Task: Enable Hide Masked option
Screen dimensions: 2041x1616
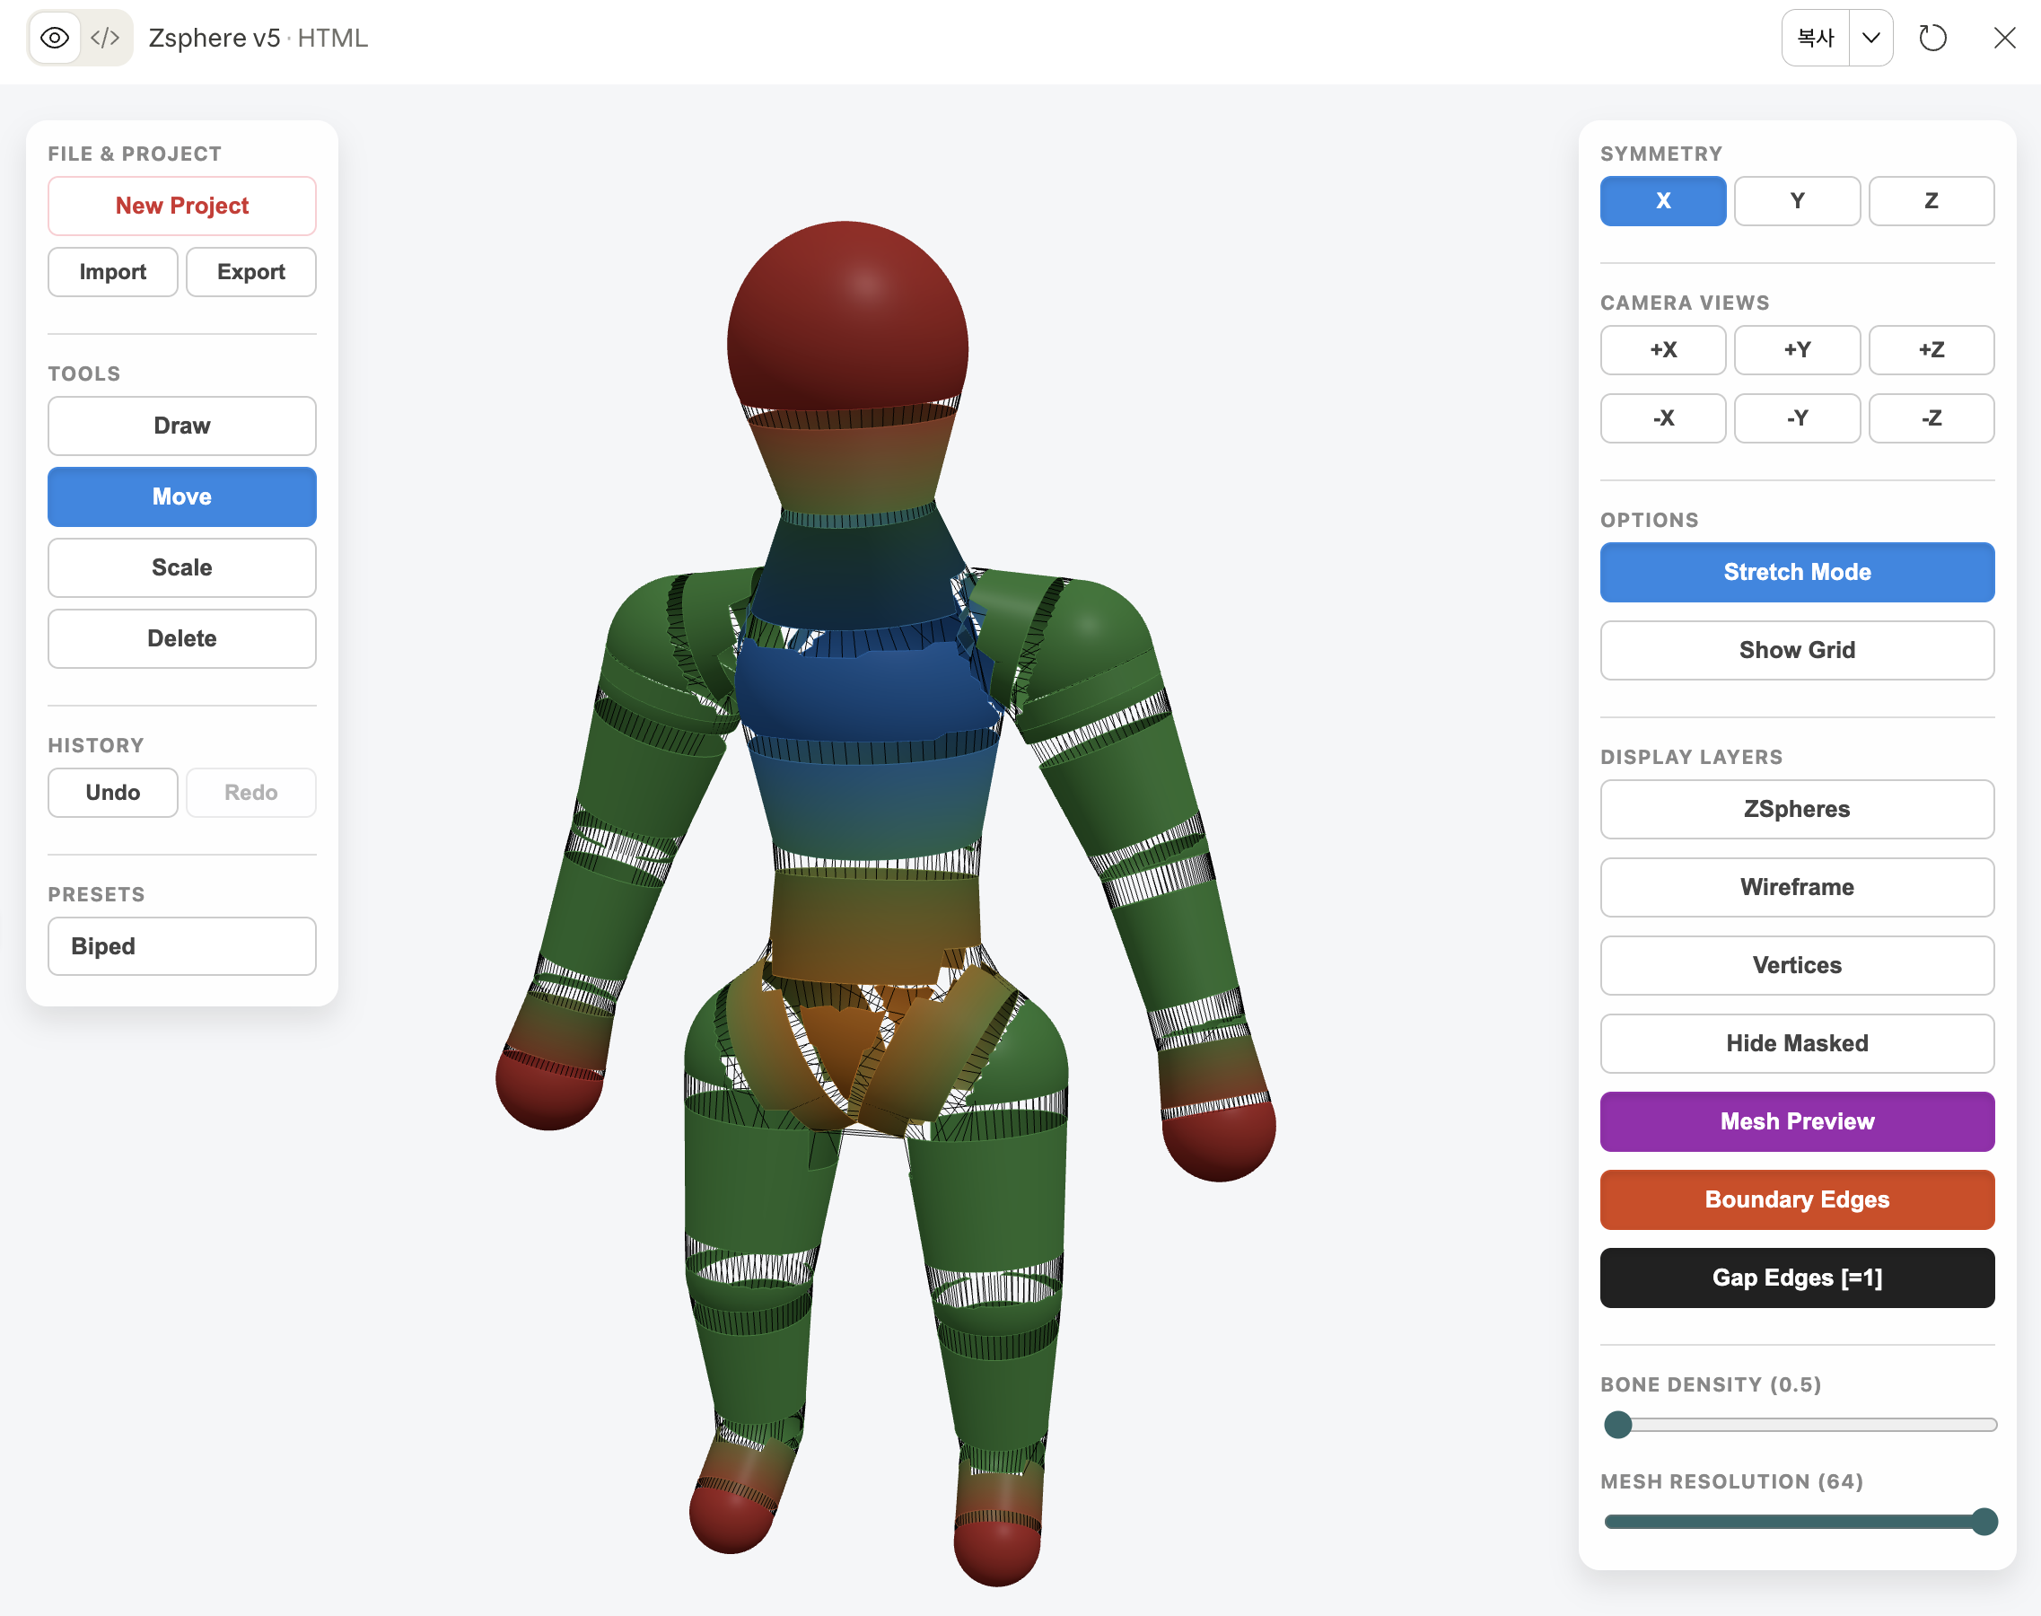Action: click(1796, 1042)
